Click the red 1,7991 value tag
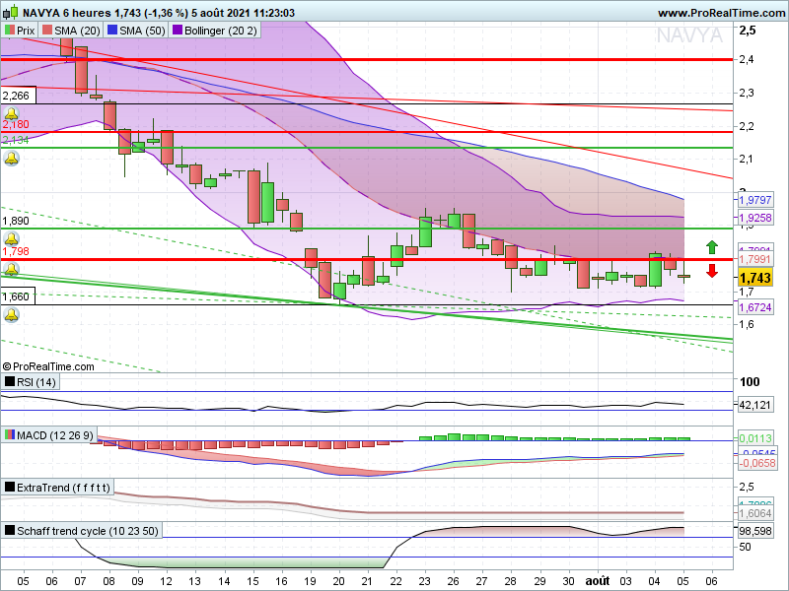The image size is (789, 591). [x=754, y=259]
